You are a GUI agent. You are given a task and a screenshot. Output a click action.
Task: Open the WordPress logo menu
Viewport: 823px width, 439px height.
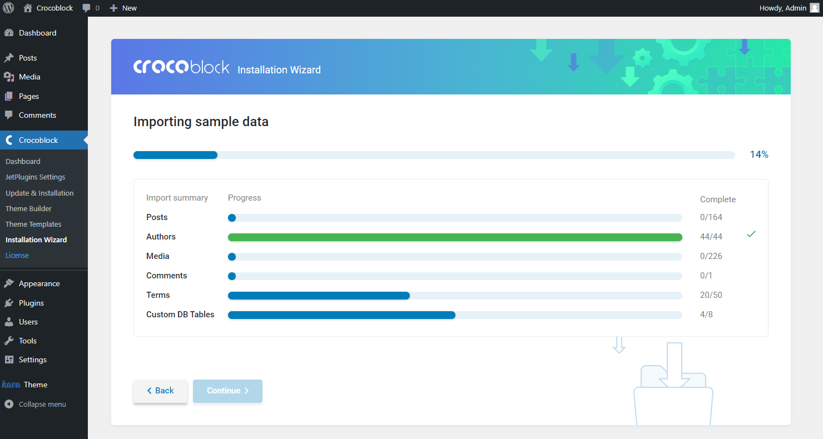[x=8, y=8]
